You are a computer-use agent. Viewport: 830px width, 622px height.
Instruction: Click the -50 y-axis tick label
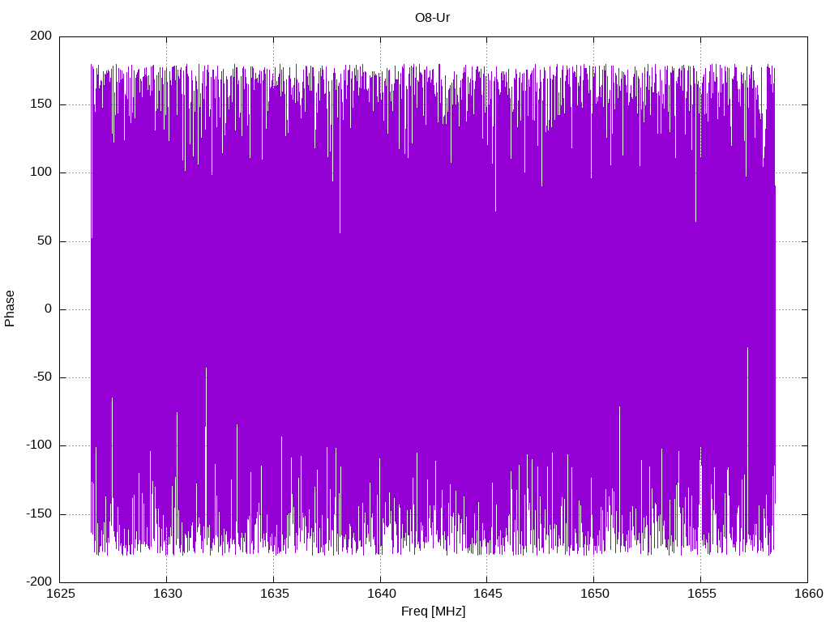pyautogui.click(x=43, y=377)
